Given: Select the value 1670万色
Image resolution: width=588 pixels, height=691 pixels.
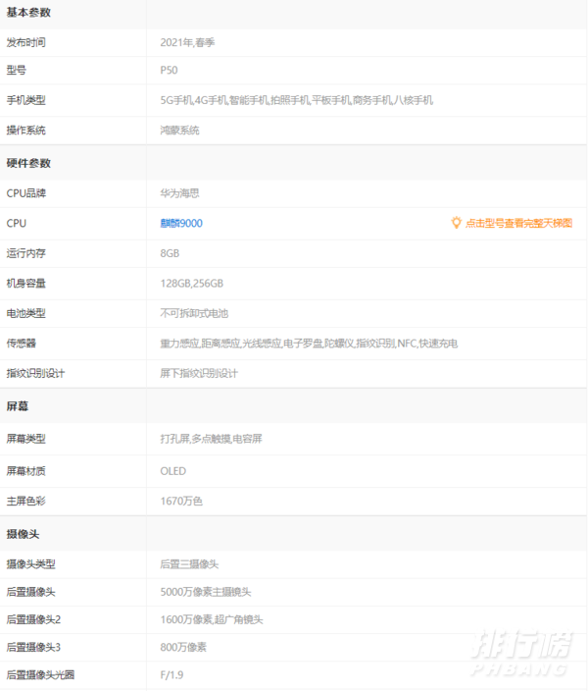Looking at the screenshot, I should [x=181, y=501].
